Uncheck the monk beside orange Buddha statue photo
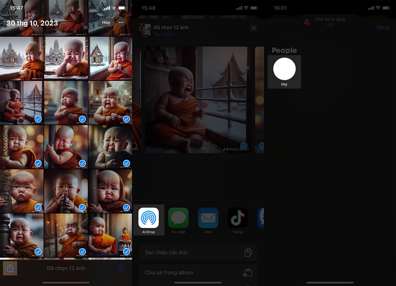Image resolution: width=396 pixels, height=286 pixels. (x=126, y=252)
